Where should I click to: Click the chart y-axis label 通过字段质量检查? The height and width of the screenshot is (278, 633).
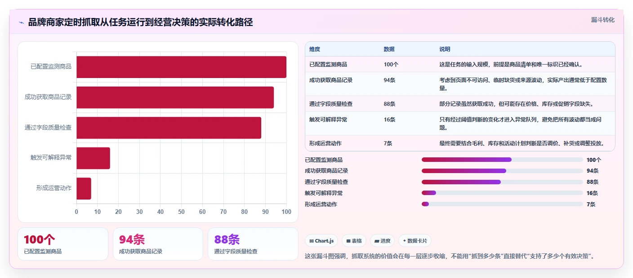[48, 128]
